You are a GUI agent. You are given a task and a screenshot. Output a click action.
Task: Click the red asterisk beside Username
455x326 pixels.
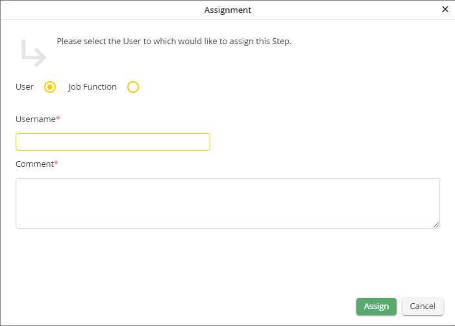tap(58, 119)
